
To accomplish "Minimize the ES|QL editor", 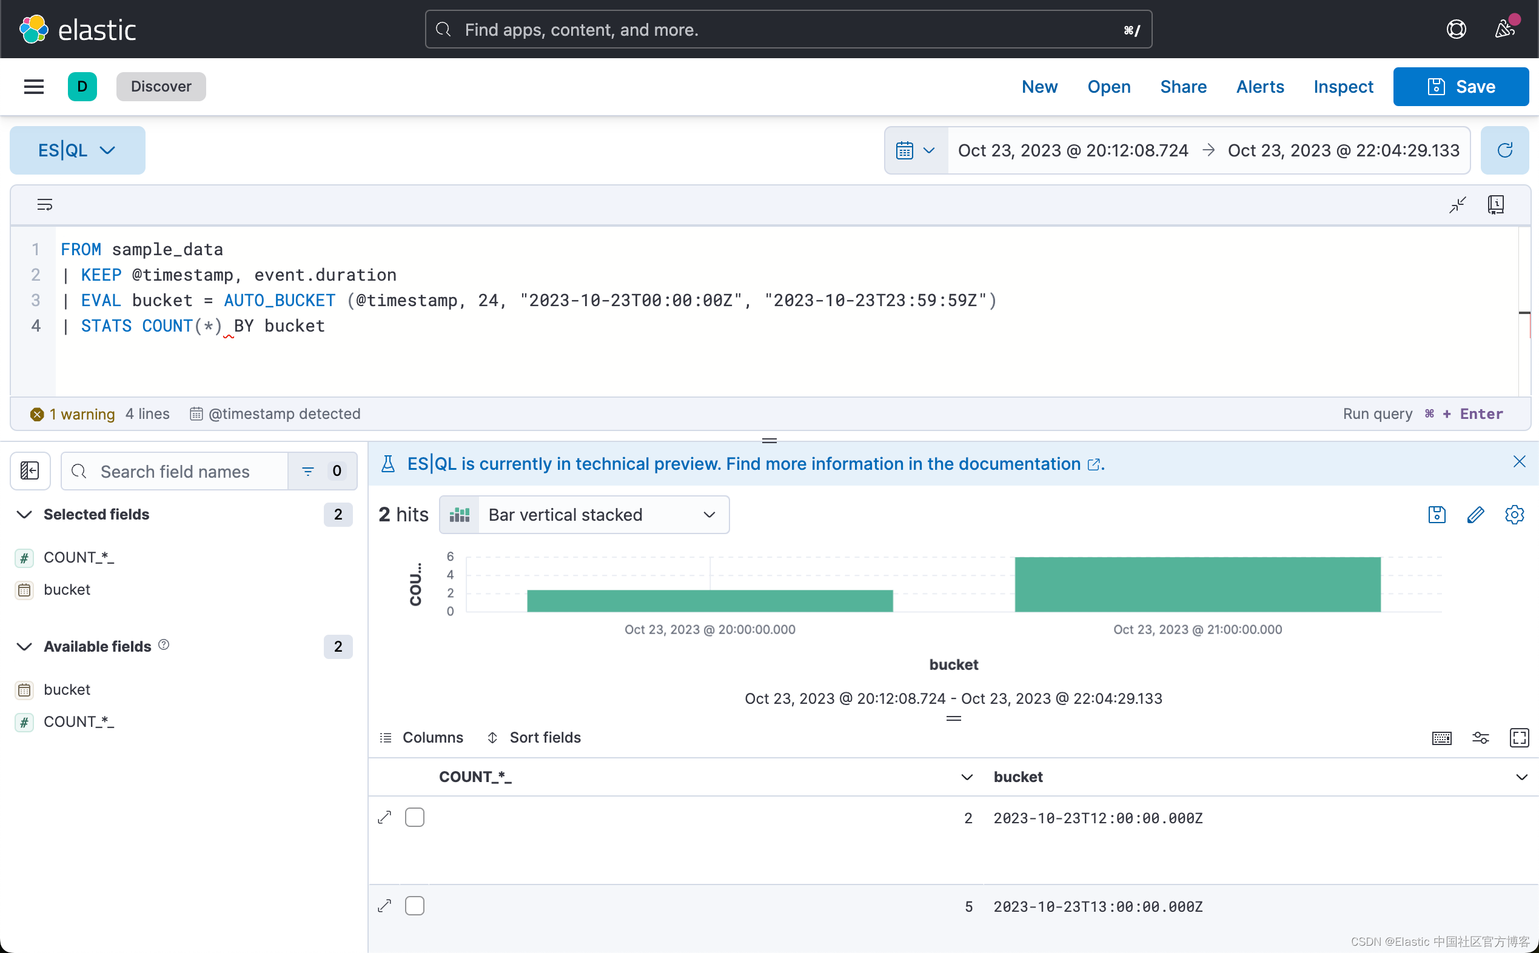I will (x=1457, y=204).
